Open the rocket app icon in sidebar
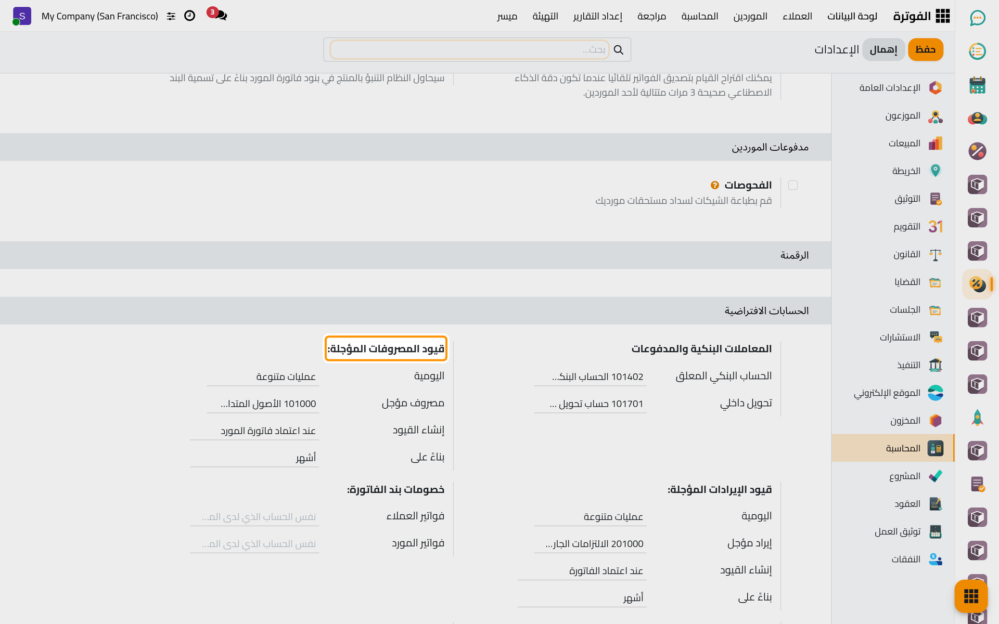 pyautogui.click(x=977, y=418)
